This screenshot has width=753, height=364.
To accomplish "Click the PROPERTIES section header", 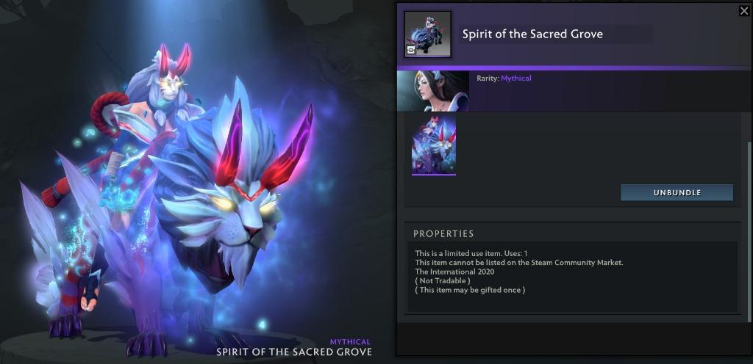I will 443,233.
